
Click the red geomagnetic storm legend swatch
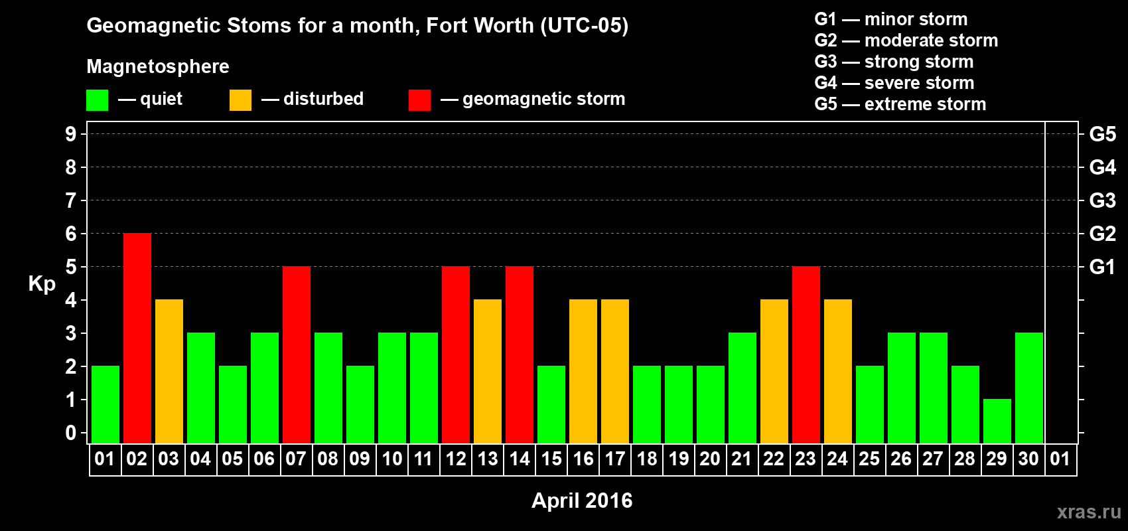point(419,100)
